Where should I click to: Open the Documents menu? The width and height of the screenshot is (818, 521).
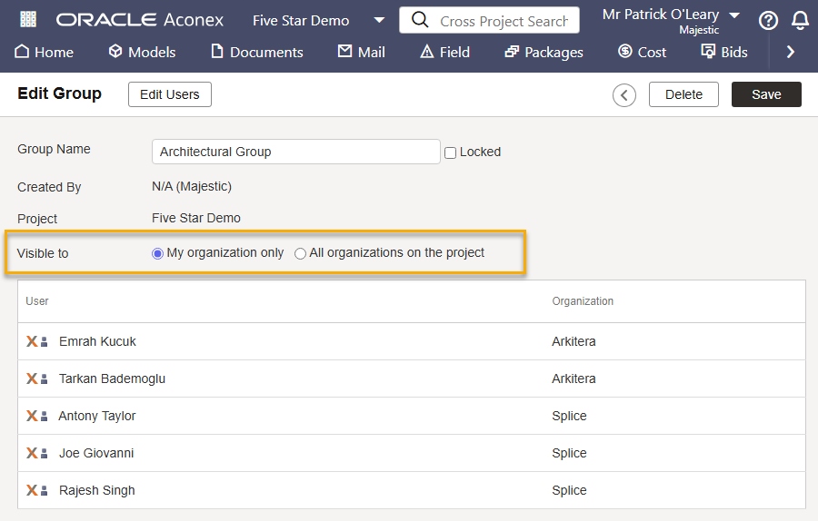click(x=256, y=52)
